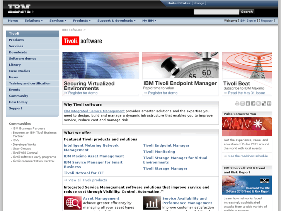Open Downloads in left sidebar

(x=32, y=52)
